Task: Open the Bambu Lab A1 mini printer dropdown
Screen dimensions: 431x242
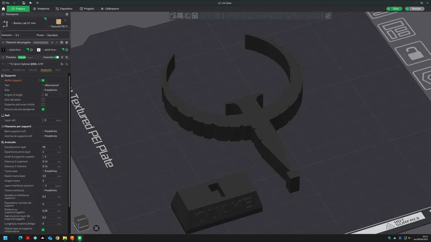Action: 24,23
